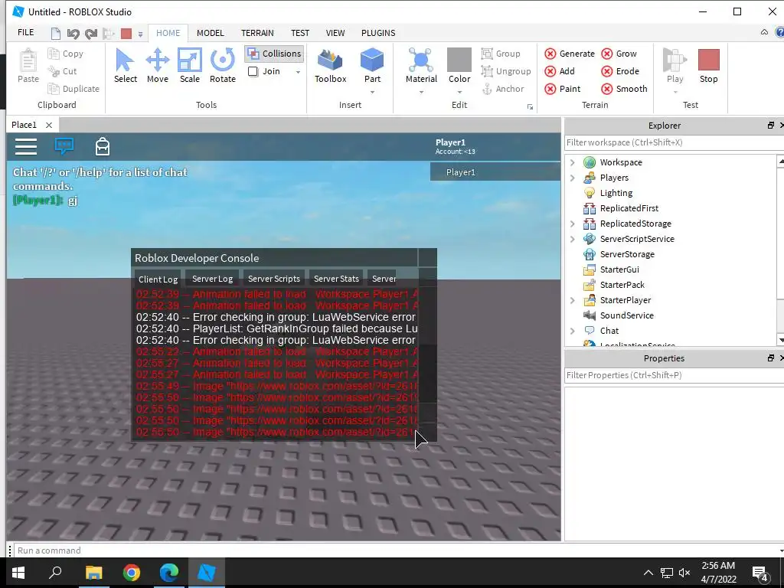Screen dimensions: 784x588
Task: Expand the ServerScriptService tree node
Action: click(x=573, y=239)
